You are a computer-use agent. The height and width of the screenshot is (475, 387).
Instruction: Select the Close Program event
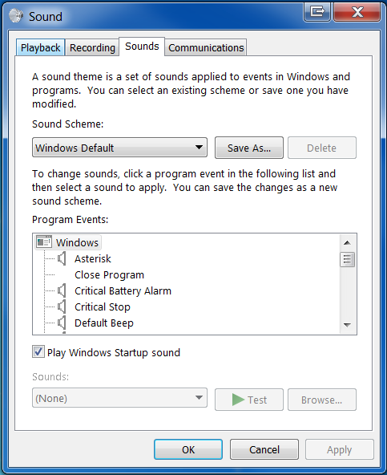(109, 274)
